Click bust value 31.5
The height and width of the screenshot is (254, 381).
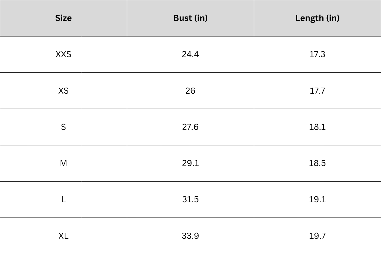coord(190,199)
